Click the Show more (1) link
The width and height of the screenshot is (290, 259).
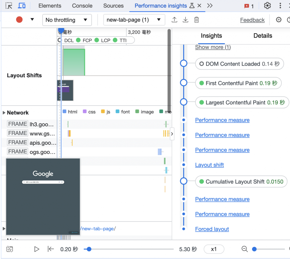(213, 47)
